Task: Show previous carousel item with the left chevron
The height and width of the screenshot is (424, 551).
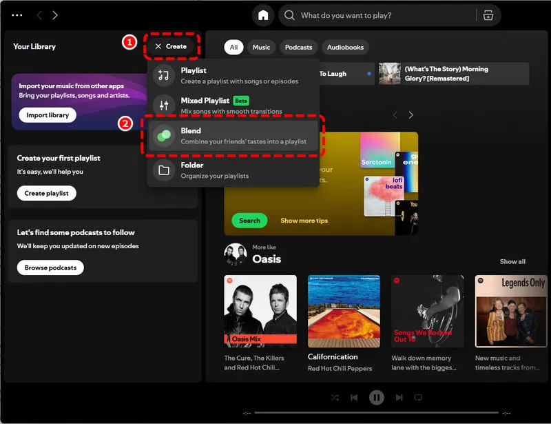Action: coord(395,115)
